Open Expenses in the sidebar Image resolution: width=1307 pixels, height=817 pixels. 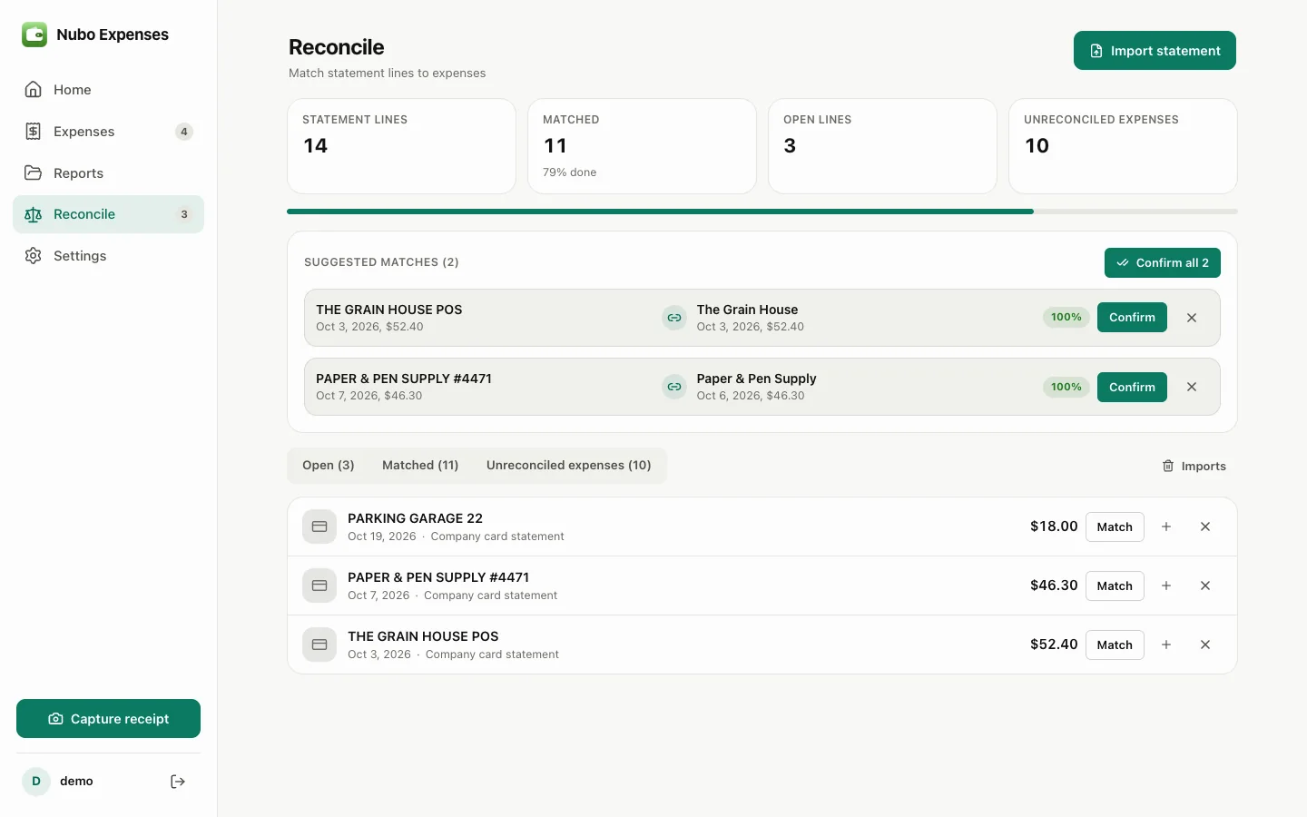click(x=108, y=132)
